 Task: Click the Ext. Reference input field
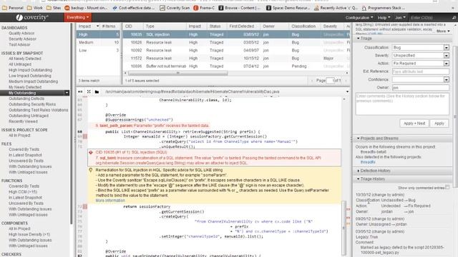tap(420, 71)
